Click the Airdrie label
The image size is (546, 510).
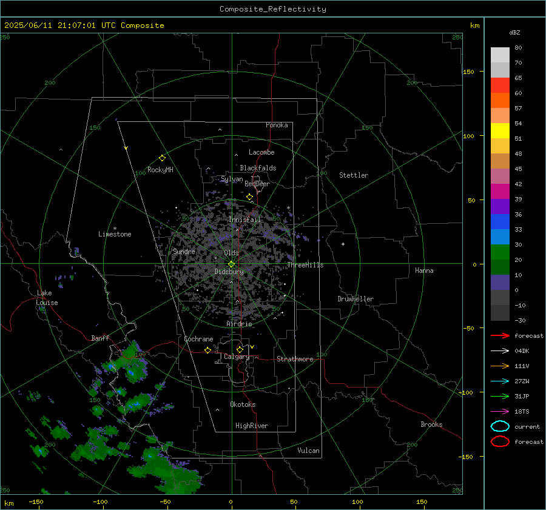pos(239,324)
